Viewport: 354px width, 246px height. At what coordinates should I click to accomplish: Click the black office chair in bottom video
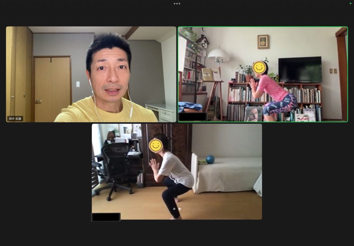115,166
